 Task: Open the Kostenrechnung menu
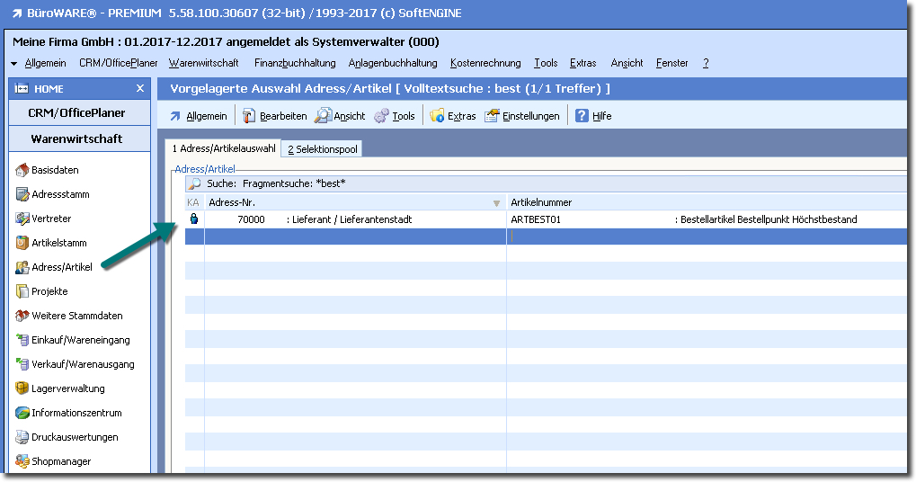pyautogui.click(x=485, y=63)
